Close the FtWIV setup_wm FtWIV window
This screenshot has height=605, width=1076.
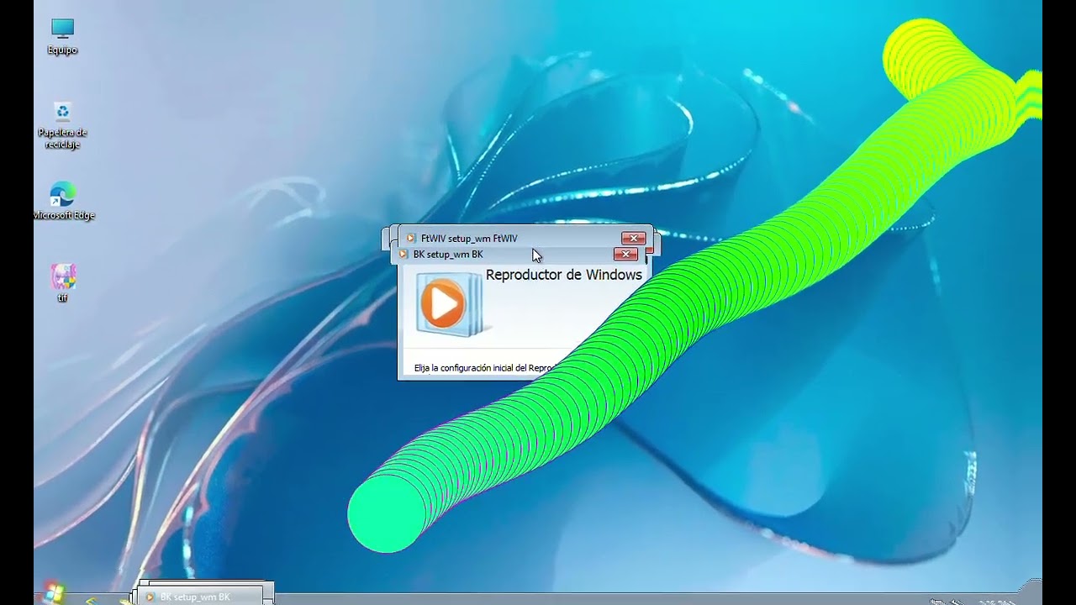(x=633, y=238)
